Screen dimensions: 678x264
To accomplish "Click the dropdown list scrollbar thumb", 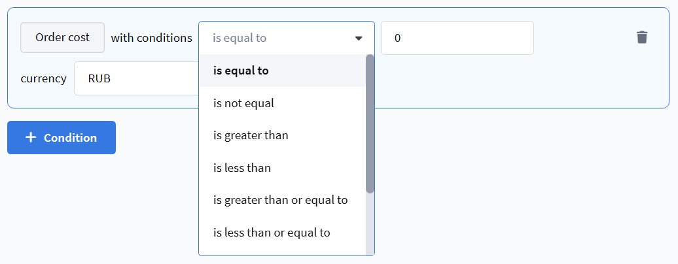I will tap(370, 124).
